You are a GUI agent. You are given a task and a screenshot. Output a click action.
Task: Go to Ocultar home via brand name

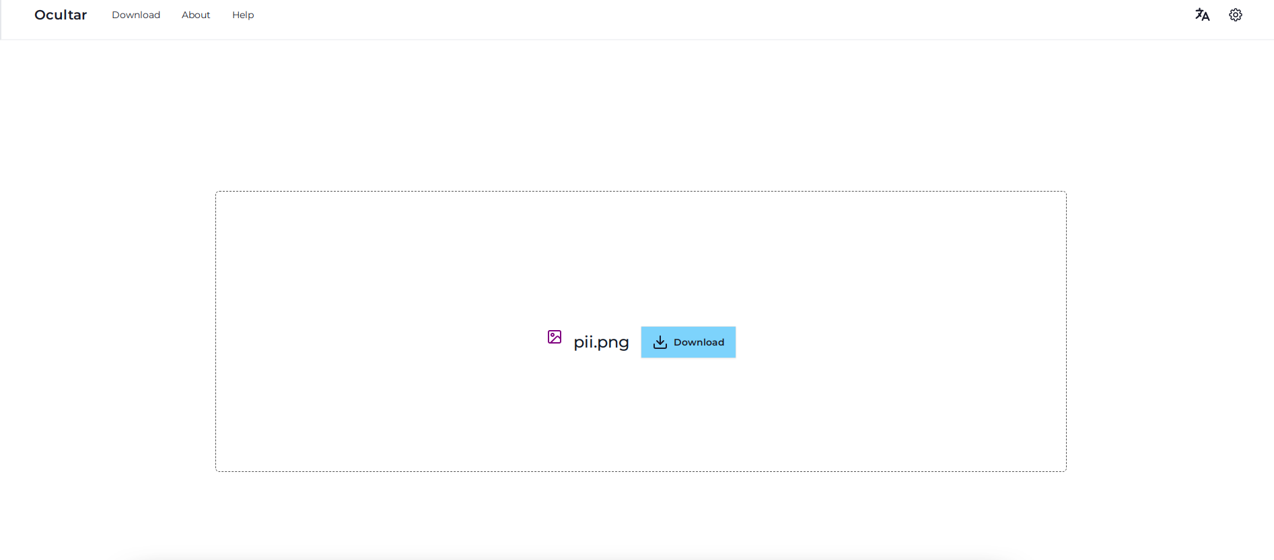coord(61,15)
